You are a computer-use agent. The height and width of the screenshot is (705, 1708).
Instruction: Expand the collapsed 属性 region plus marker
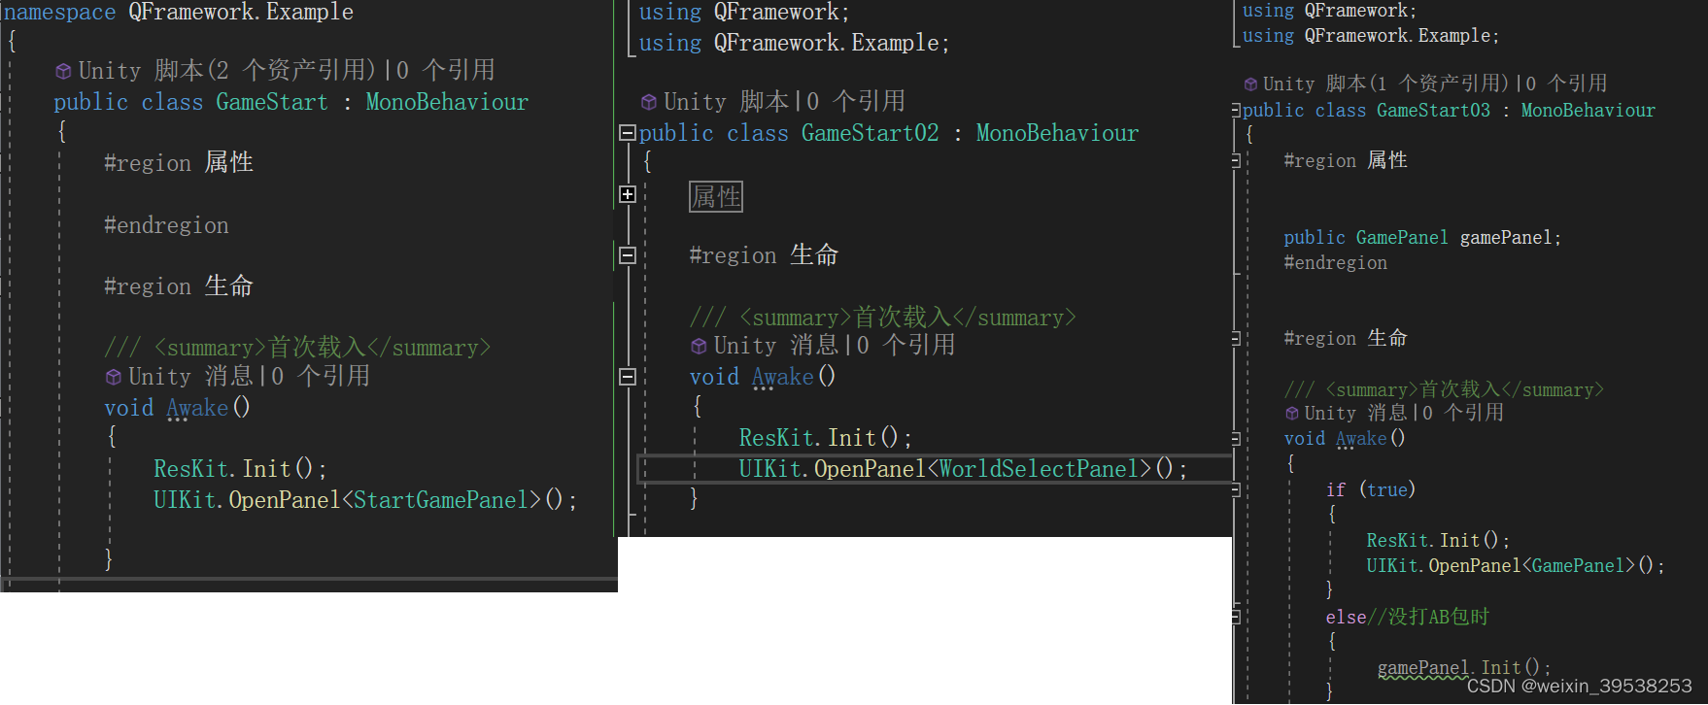coord(628,194)
